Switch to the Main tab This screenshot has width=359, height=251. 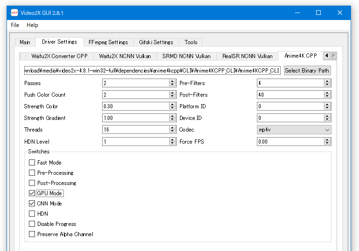tap(25, 42)
